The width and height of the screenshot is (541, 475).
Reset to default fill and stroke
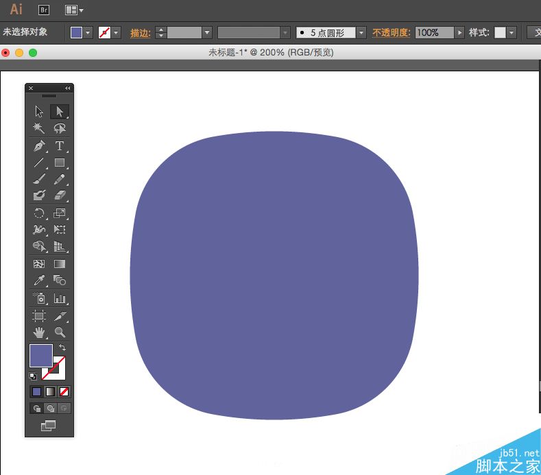point(33,376)
